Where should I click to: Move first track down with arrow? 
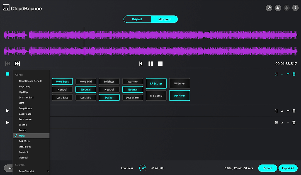pyautogui.click(x=288, y=74)
